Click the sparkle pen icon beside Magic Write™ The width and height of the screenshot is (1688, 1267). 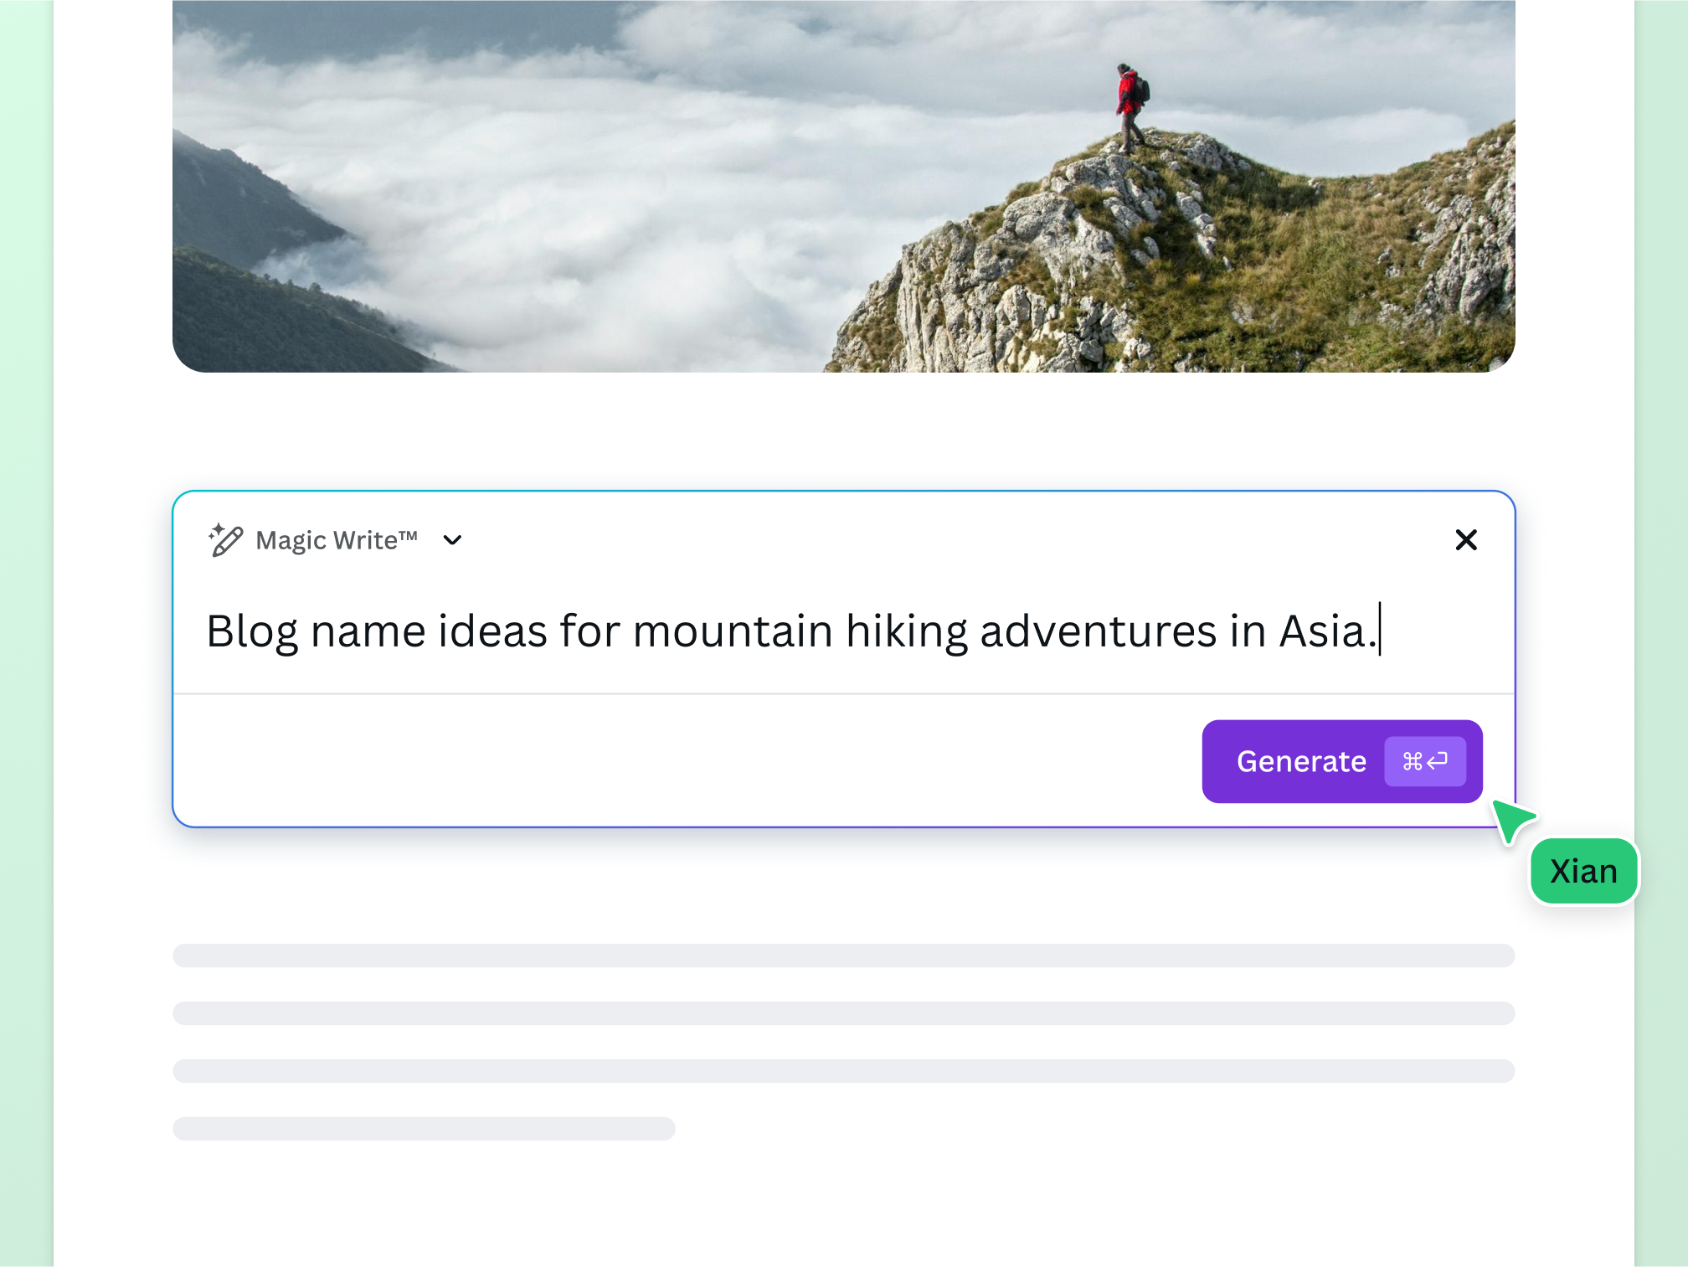click(224, 540)
